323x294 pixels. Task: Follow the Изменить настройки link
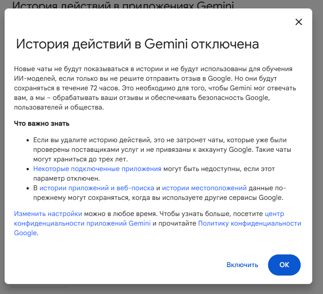(48, 214)
